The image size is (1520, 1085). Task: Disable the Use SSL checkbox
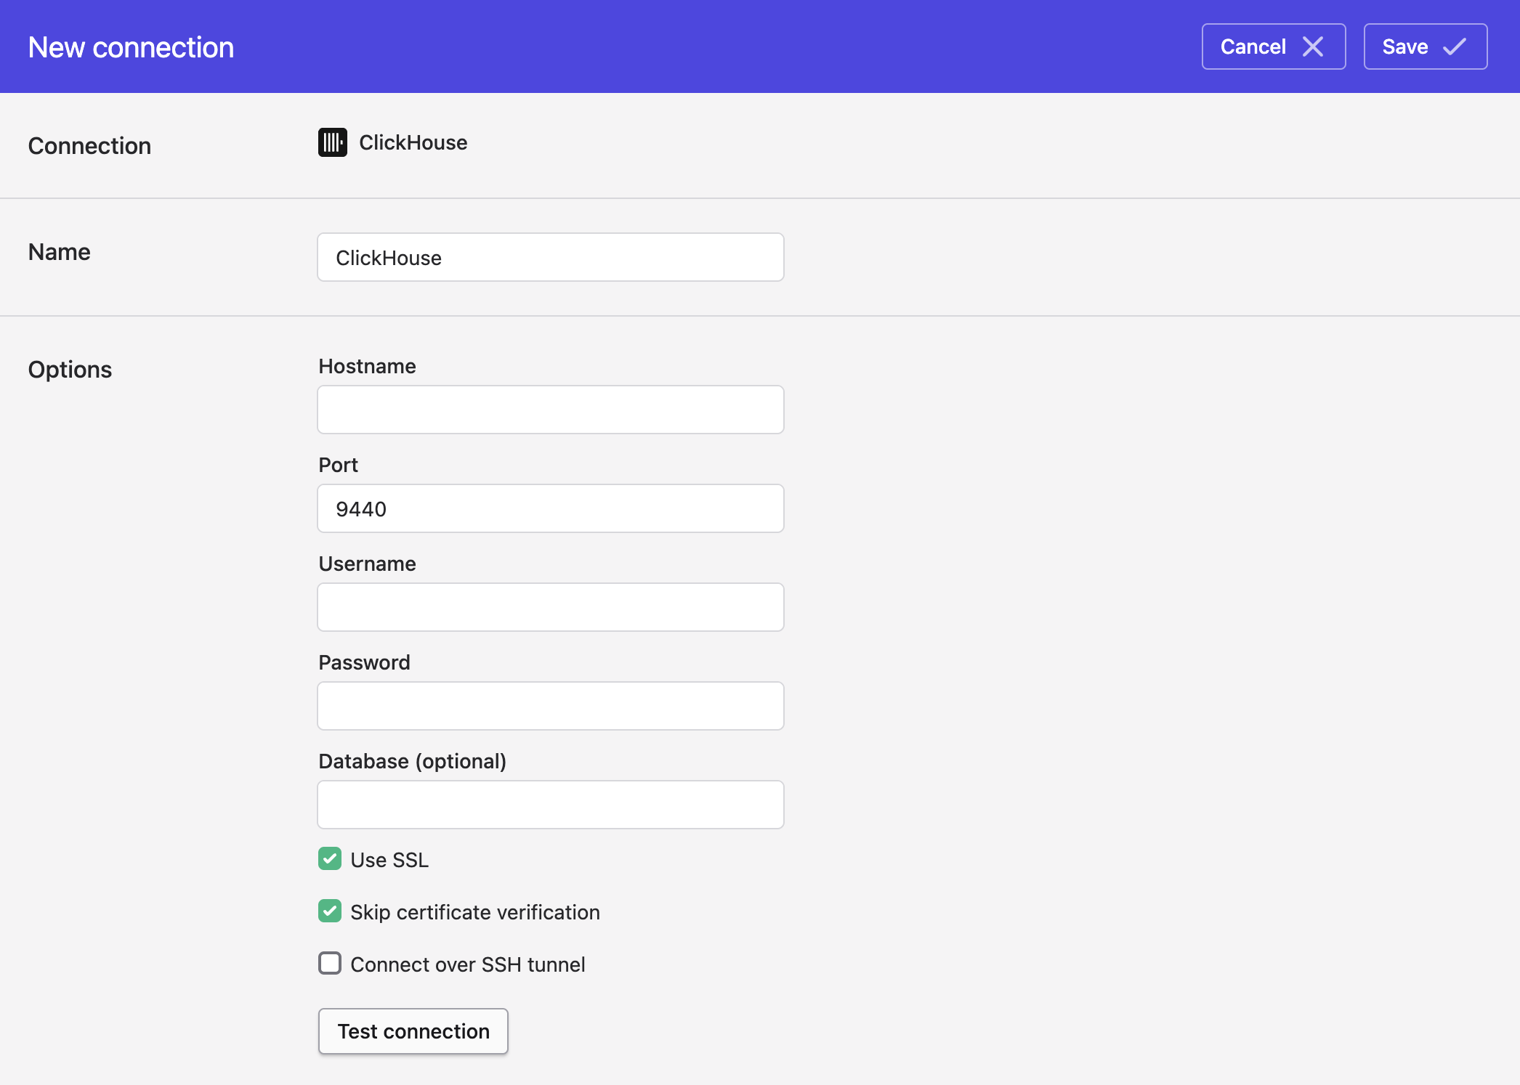pyautogui.click(x=330, y=859)
